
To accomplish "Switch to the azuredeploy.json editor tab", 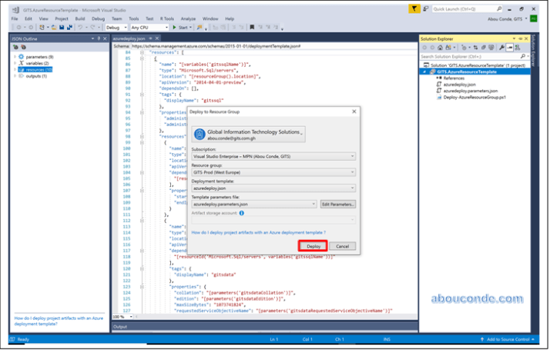I will [129, 37].
